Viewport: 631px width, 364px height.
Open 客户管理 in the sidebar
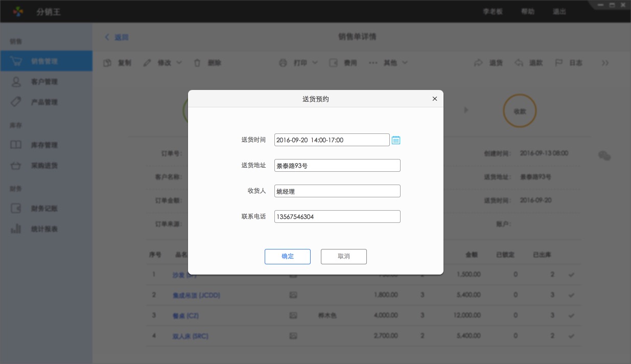[44, 82]
